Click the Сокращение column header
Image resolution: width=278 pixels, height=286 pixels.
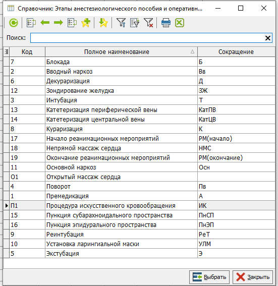[236, 52]
